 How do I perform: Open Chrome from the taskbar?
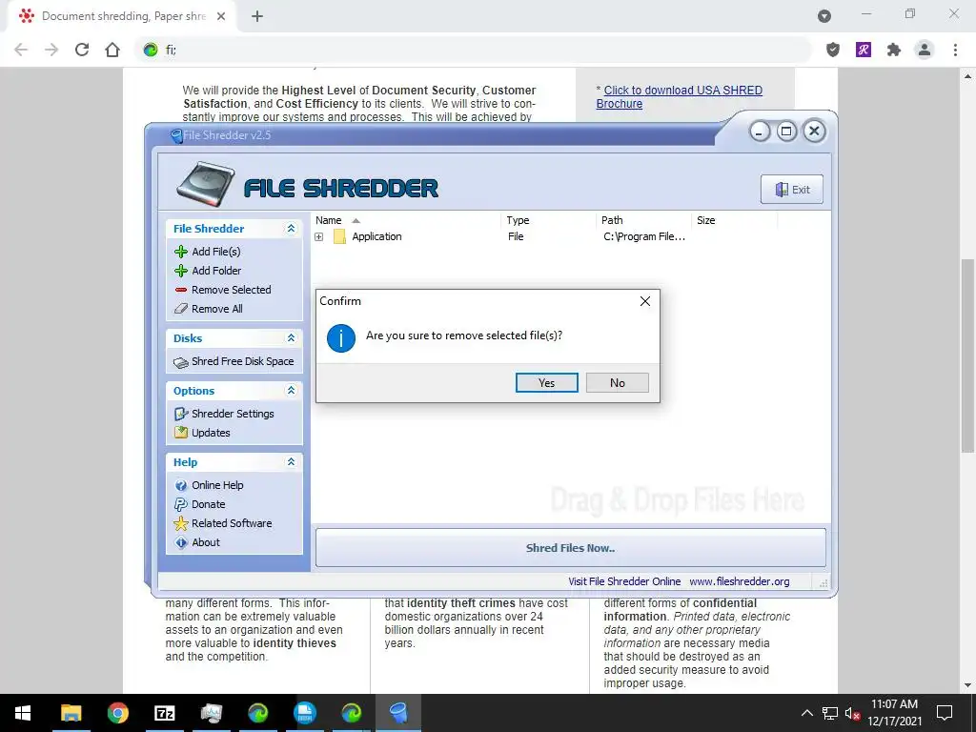tap(117, 713)
